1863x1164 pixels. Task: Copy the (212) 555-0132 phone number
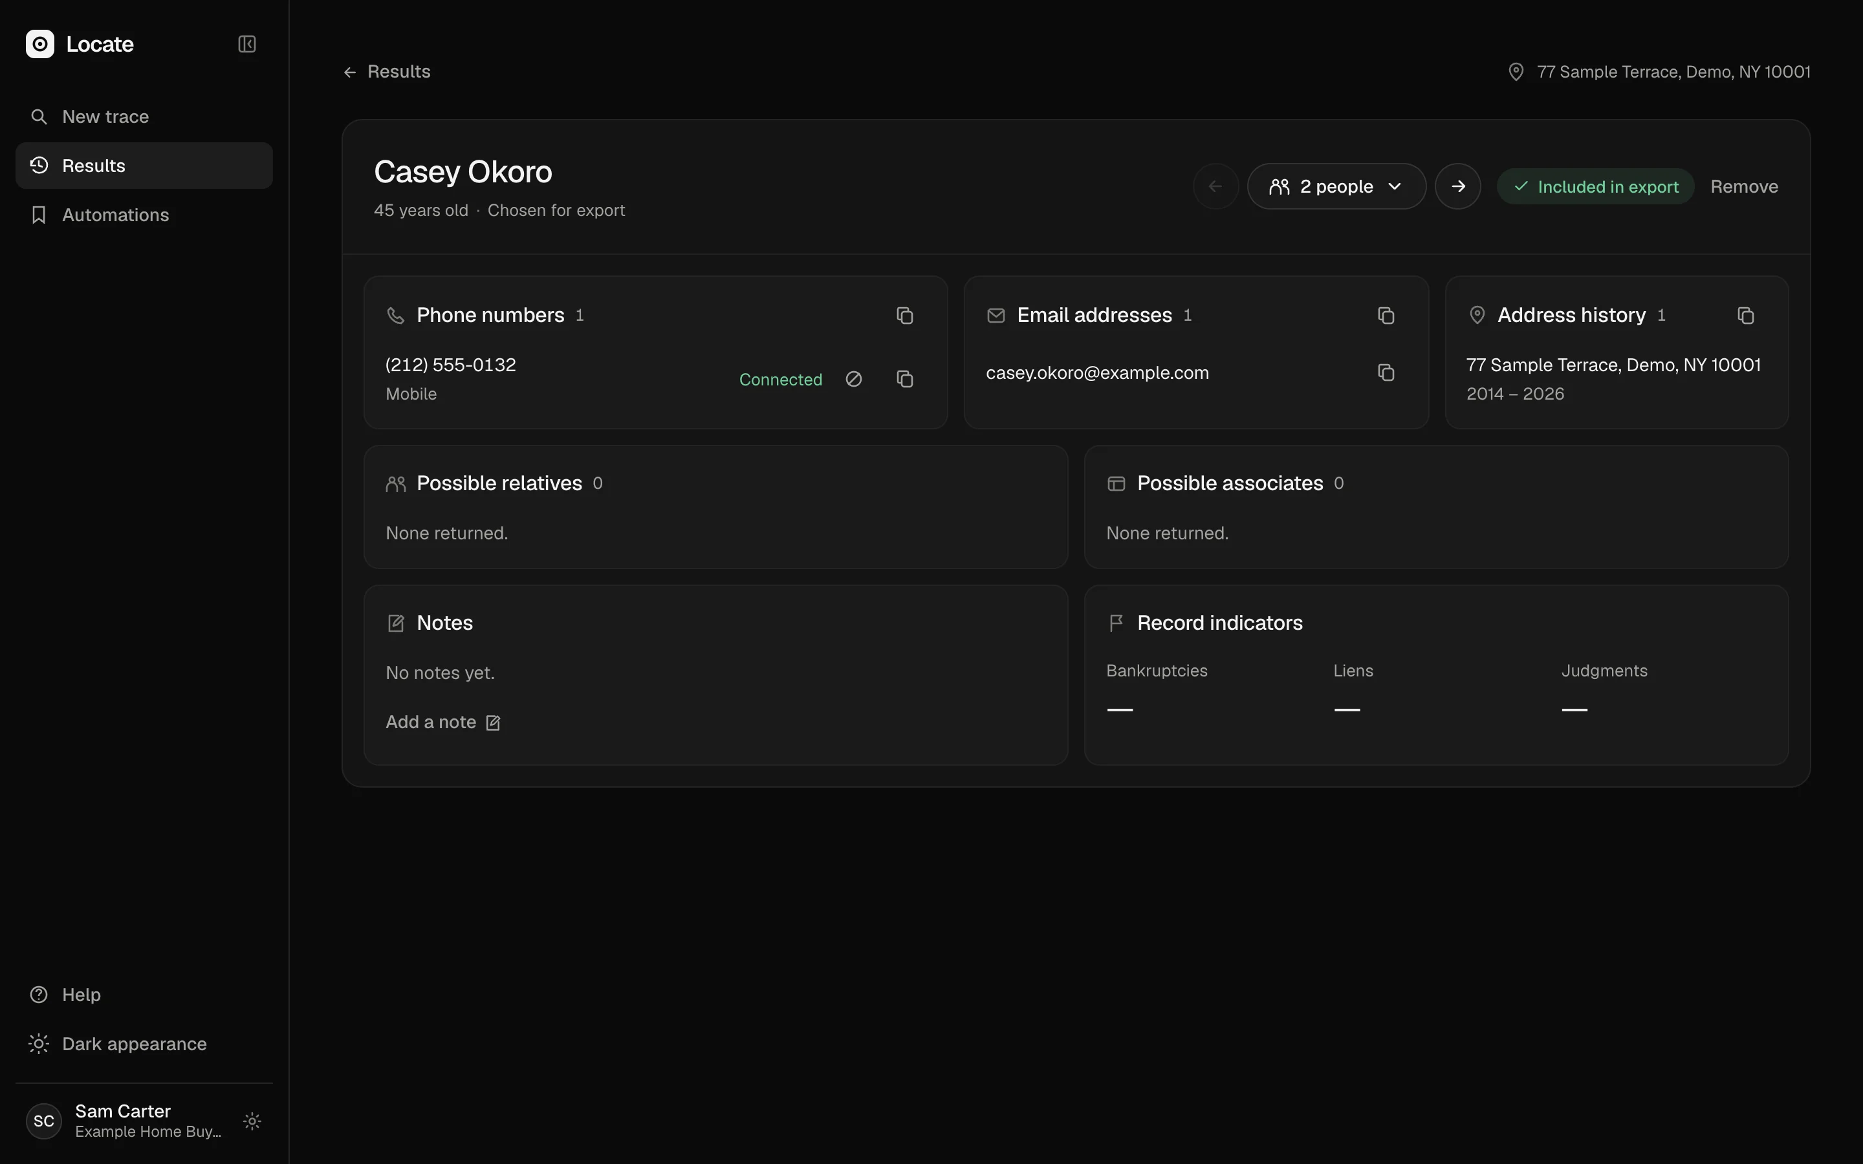click(x=904, y=379)
